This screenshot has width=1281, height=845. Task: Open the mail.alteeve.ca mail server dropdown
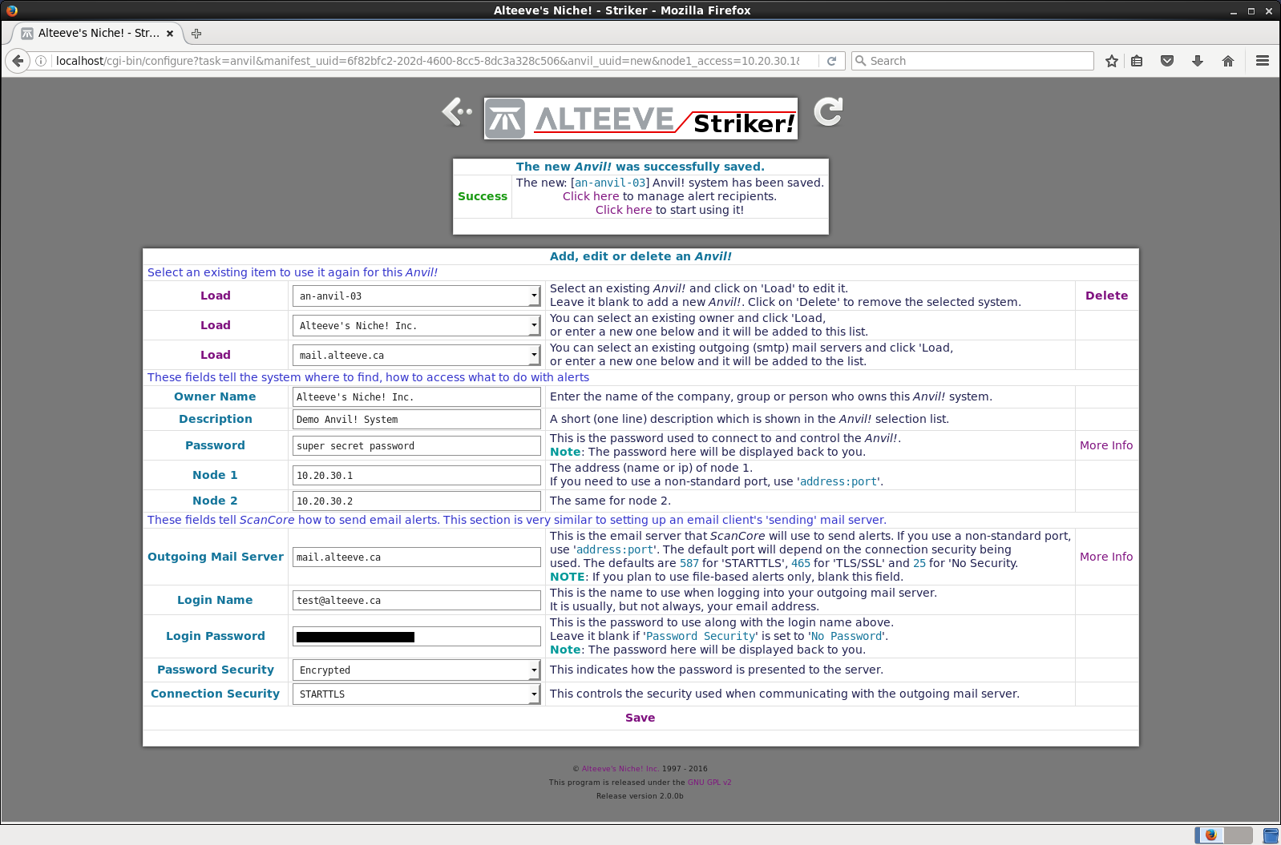416,356
